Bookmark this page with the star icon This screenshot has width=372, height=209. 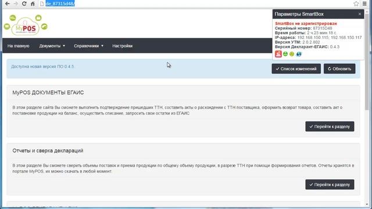pos(356,3)
